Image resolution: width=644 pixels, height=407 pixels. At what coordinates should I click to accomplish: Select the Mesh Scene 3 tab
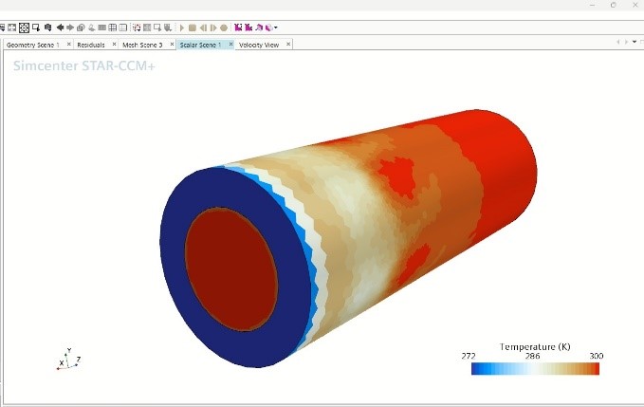point(141,45)
